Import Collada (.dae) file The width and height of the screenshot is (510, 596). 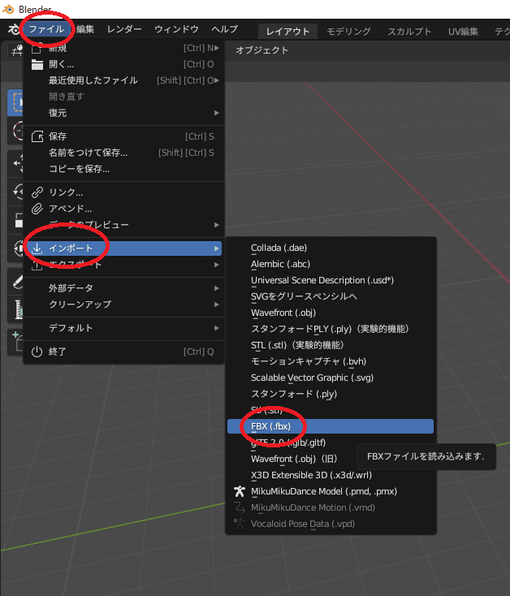pos(331,248)
